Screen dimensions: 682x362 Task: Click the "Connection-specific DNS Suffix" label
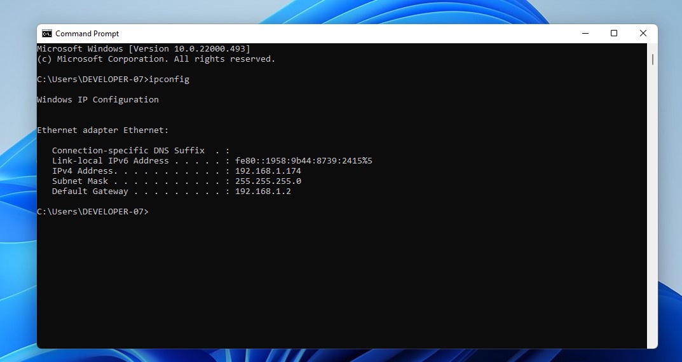click(x=128, y=151)
